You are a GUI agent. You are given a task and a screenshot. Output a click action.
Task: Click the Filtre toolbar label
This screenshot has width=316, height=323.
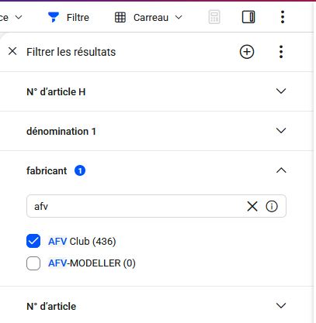(78, 18)
